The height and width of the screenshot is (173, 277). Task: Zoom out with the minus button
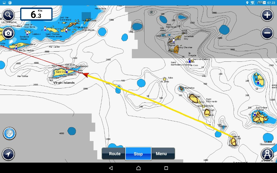point(267,33)
